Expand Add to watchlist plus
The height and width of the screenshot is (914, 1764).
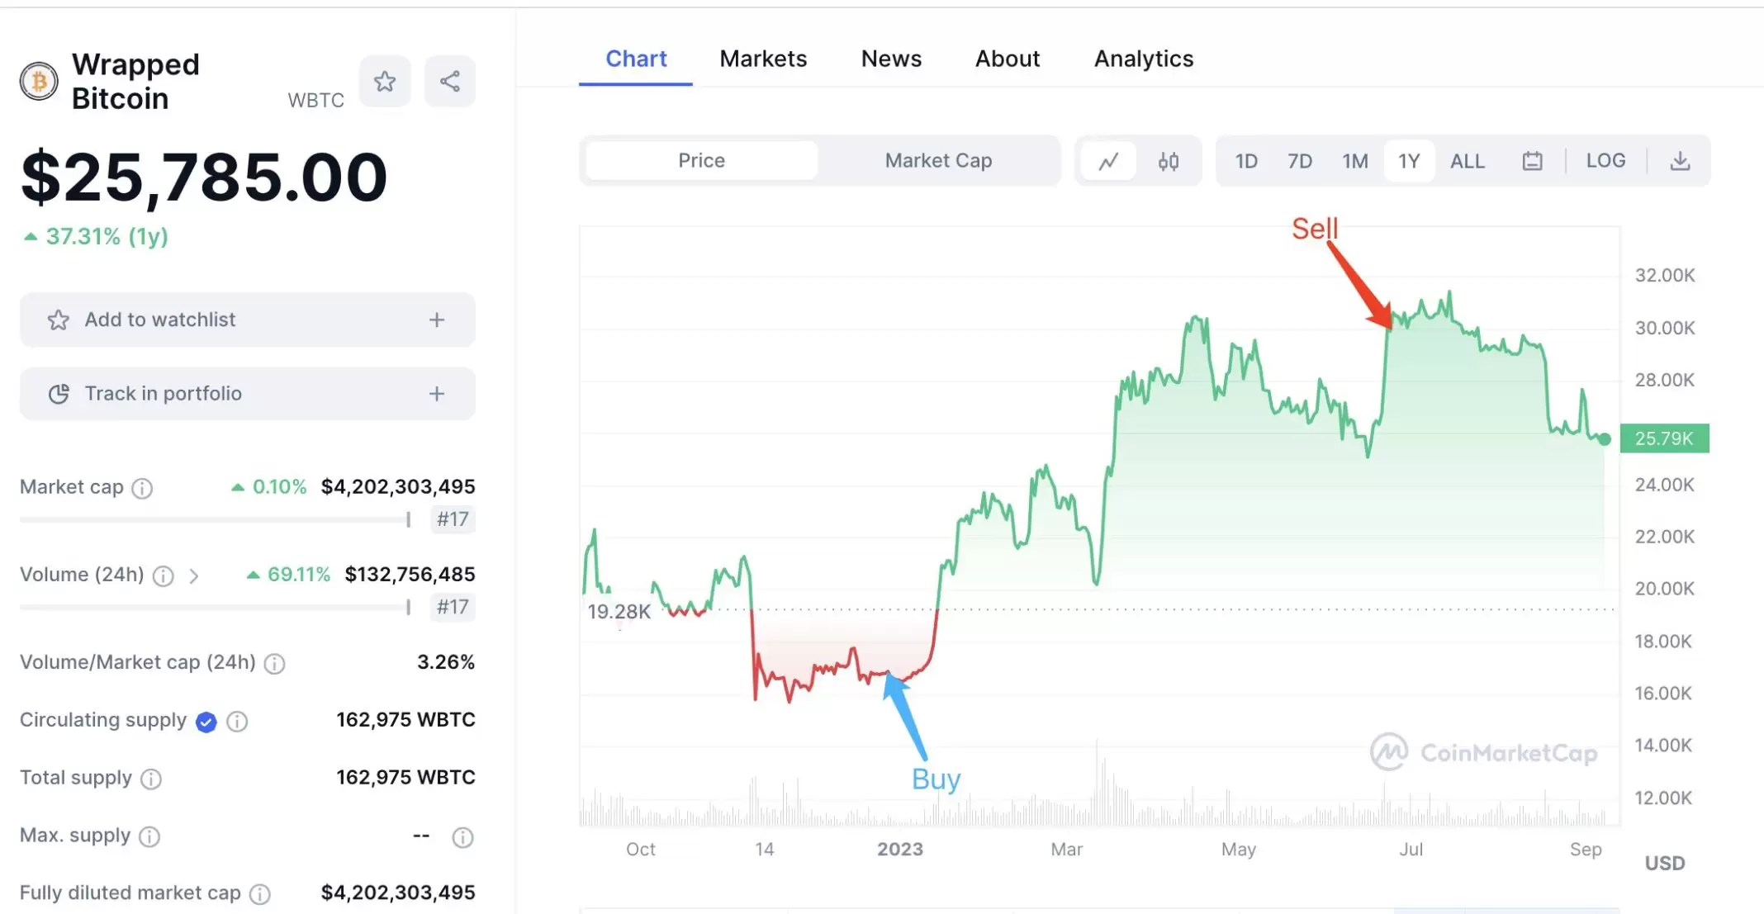pyautogui.click(x=437, y=320)
